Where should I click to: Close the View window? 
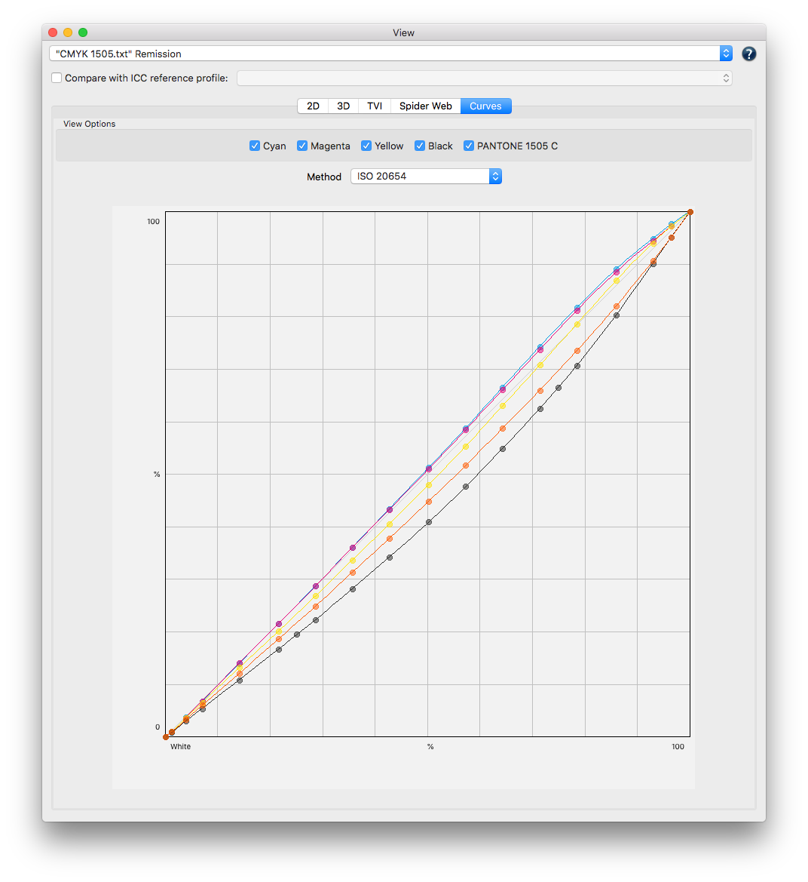point(53,32)
